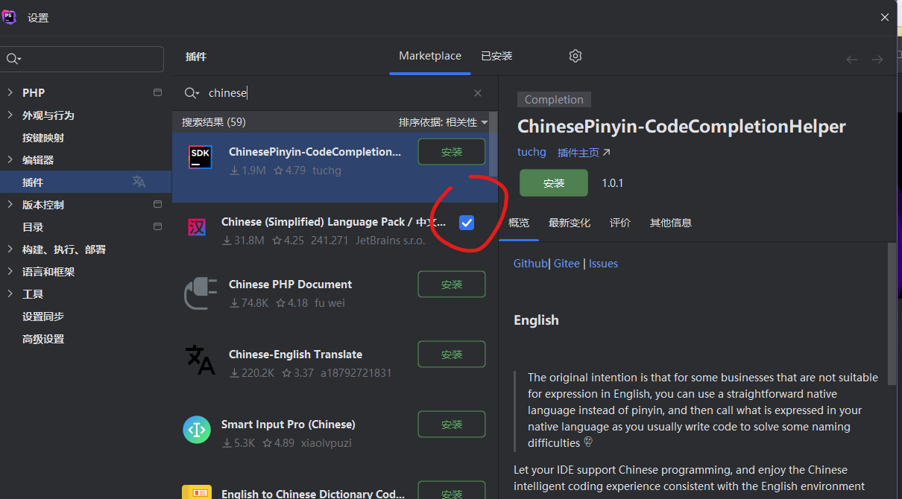Select 高级设置 in settings tree

click(43, 339)
